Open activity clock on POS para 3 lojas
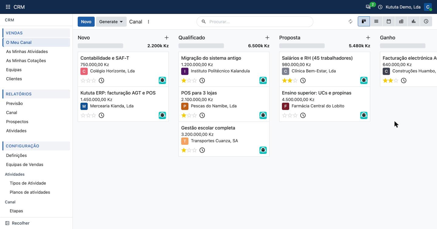The width and height of the screenshot is (437, 229). click(x=202, y=115)
